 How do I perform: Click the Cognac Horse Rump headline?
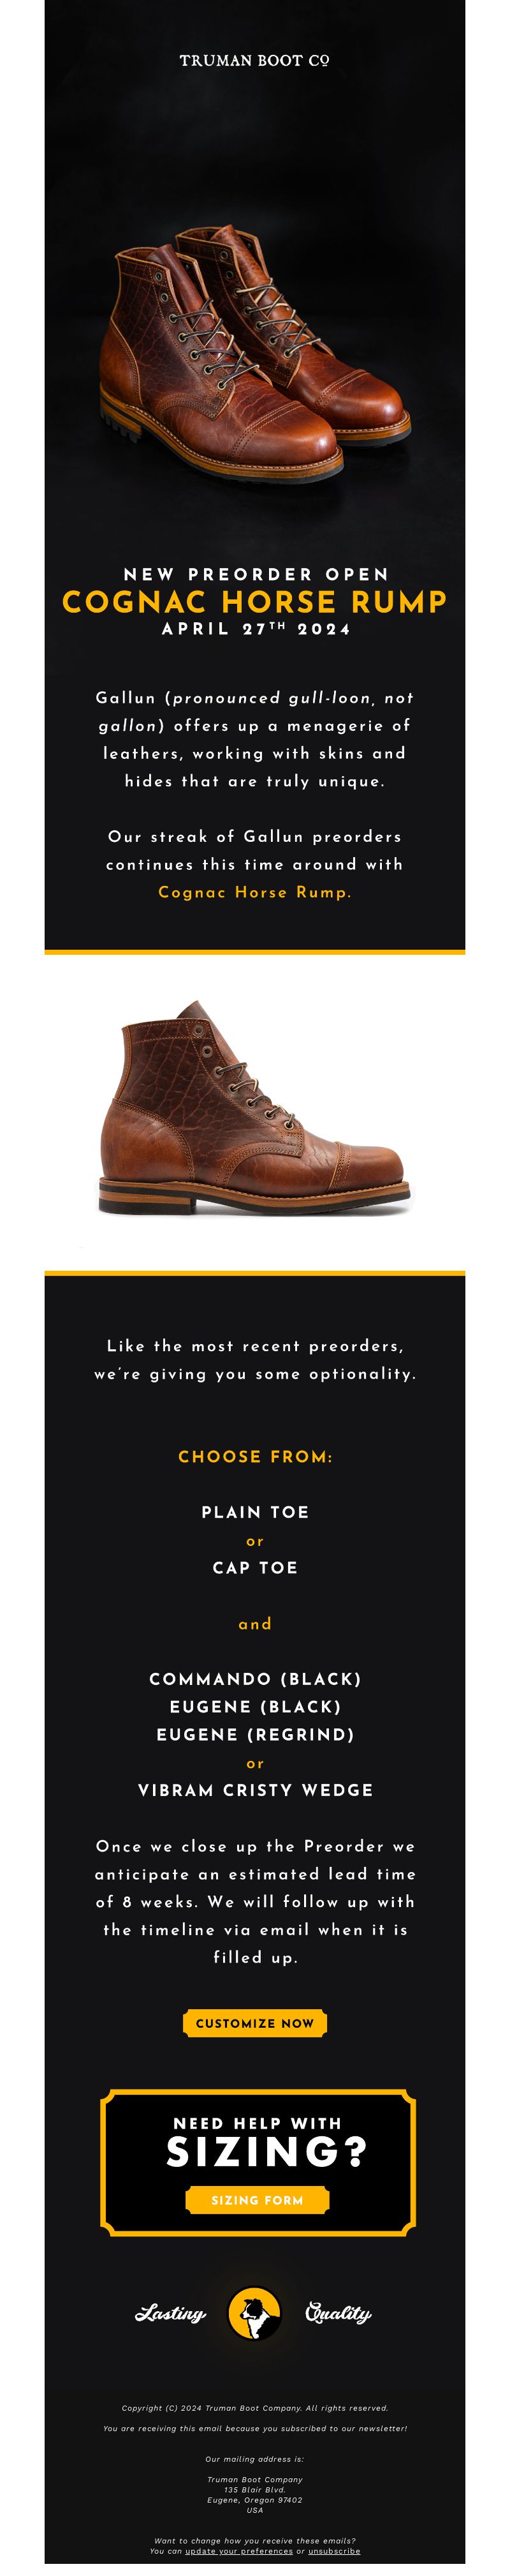tap(254, 601)
